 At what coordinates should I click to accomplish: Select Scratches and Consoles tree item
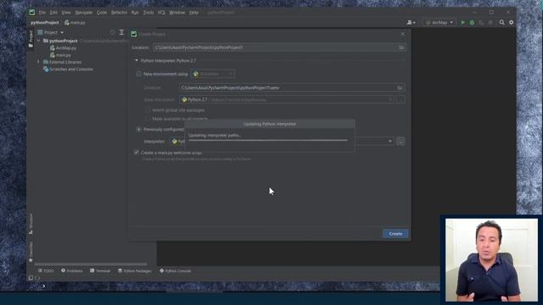click(68, 69)
